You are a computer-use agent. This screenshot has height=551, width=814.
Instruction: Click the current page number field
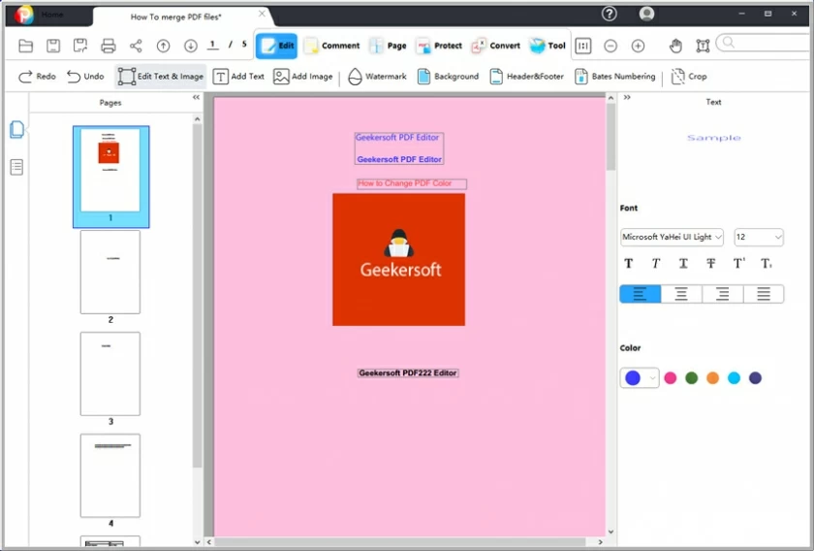212,45
